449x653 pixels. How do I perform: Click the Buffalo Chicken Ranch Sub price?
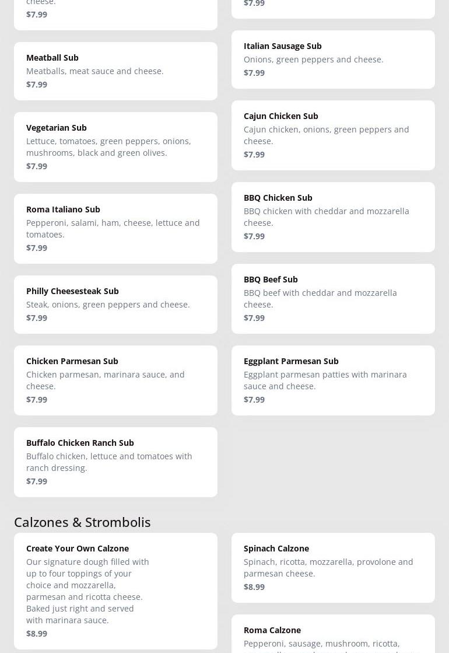click(37, 481)
